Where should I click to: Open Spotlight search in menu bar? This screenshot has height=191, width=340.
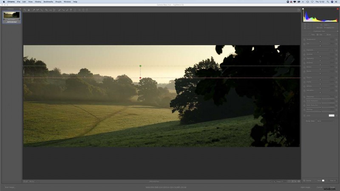point(328,2)
